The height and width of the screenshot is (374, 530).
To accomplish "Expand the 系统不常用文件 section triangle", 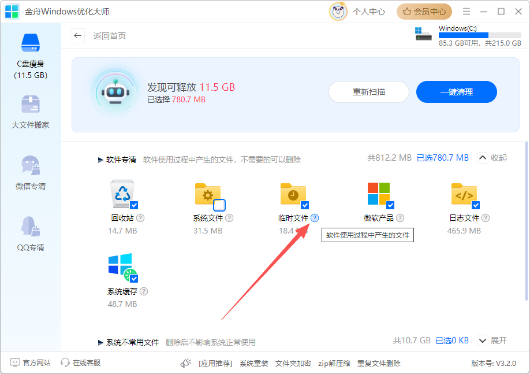I will [100, 343].
